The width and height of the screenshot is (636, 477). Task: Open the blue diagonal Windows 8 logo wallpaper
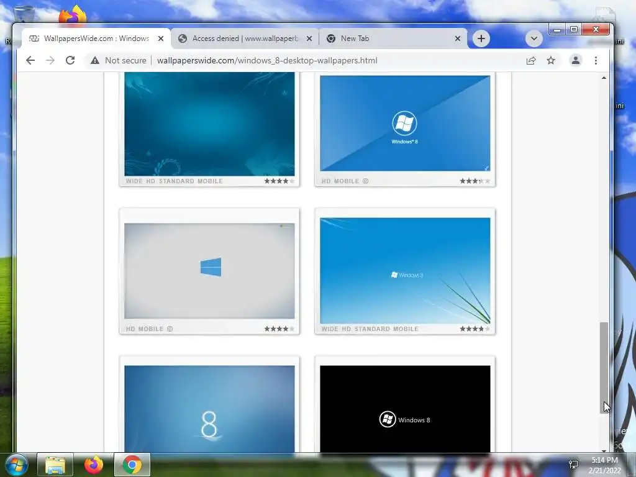pos(405,124)
